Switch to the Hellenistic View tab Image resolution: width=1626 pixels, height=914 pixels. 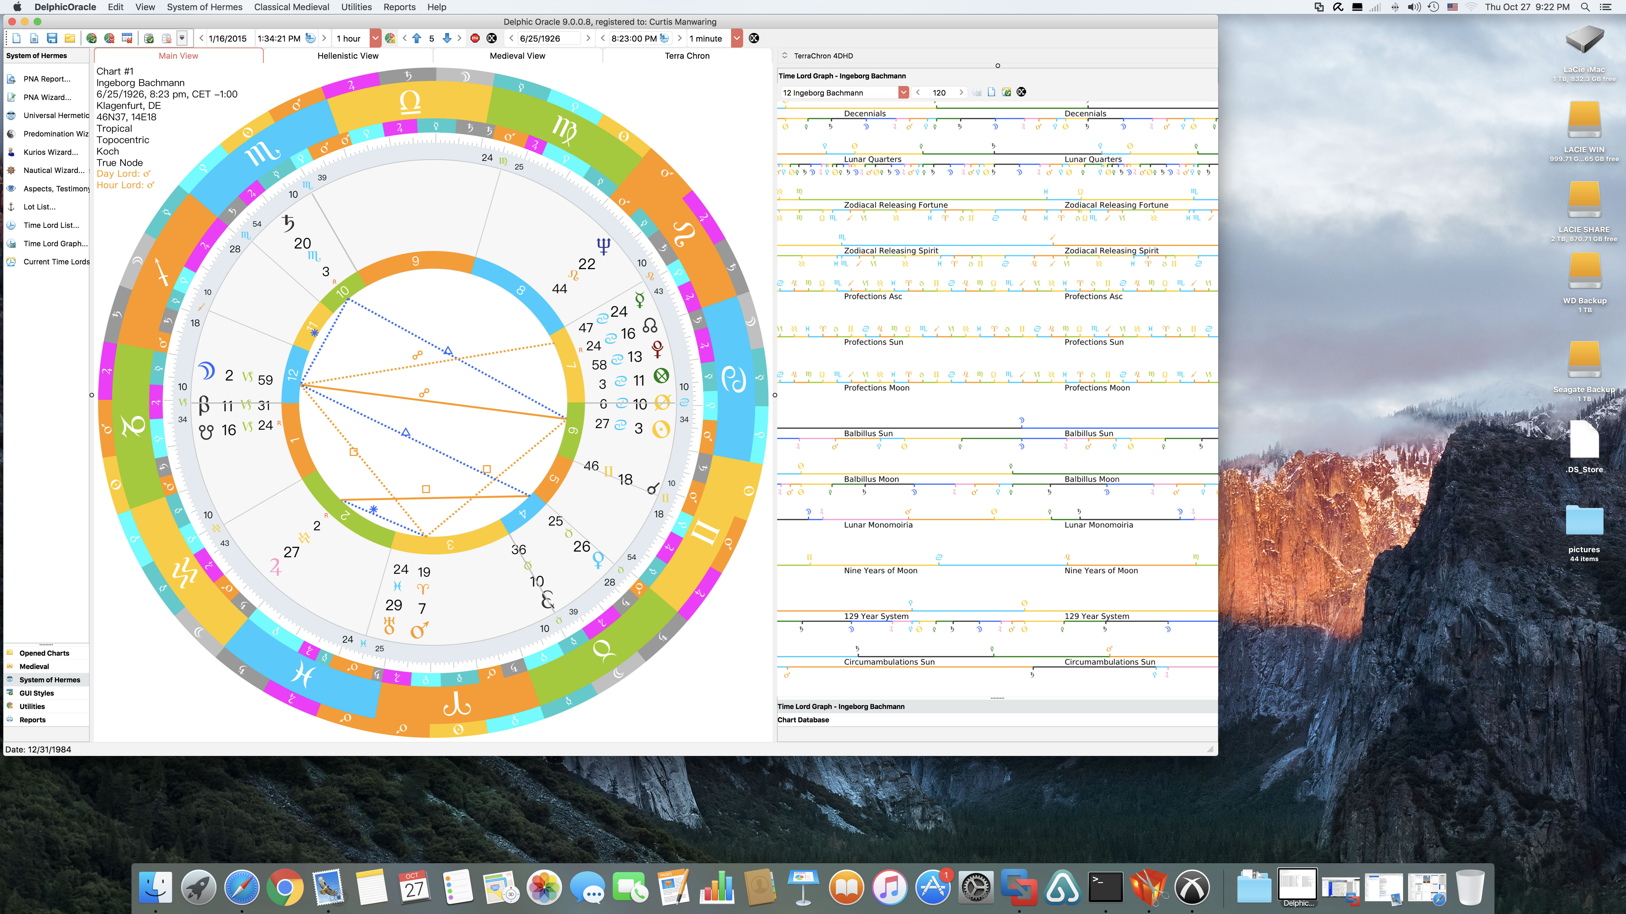coord(348,56)
